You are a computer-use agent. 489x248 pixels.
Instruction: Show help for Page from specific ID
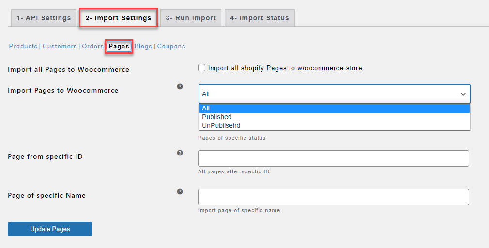(x=180, y=153)
